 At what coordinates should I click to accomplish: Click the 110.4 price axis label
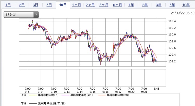point(172,21)
